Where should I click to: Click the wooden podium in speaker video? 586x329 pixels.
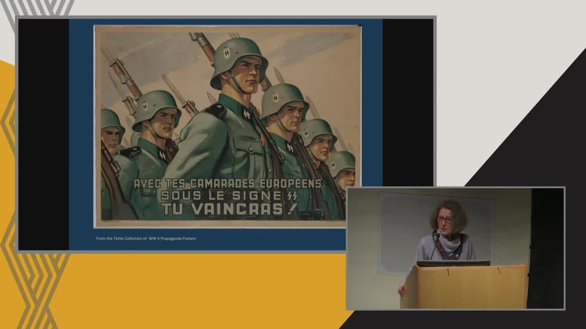tap(465, 287)
